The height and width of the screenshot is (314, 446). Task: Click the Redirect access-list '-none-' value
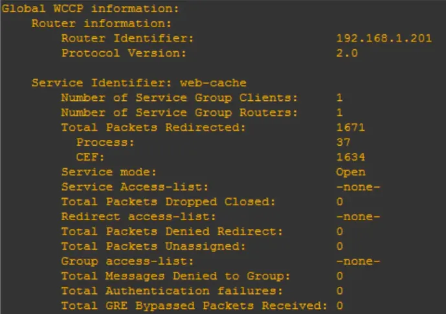(358, 217)
